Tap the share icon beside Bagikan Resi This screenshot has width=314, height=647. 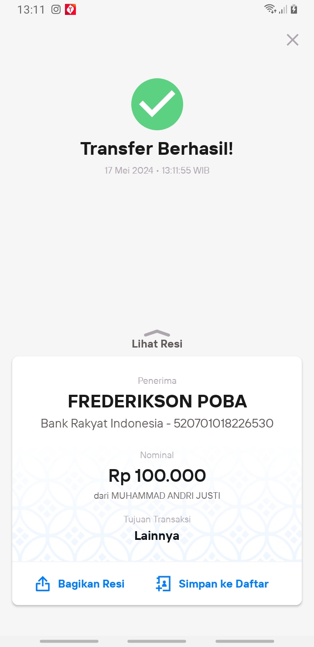coord(42,584)
